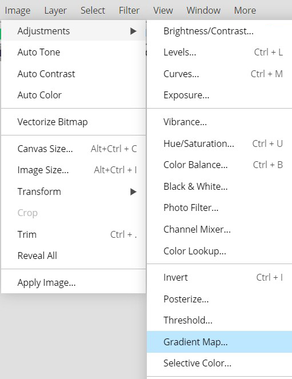
Task: Open Threshold adjustment
Action: point(219,320)
